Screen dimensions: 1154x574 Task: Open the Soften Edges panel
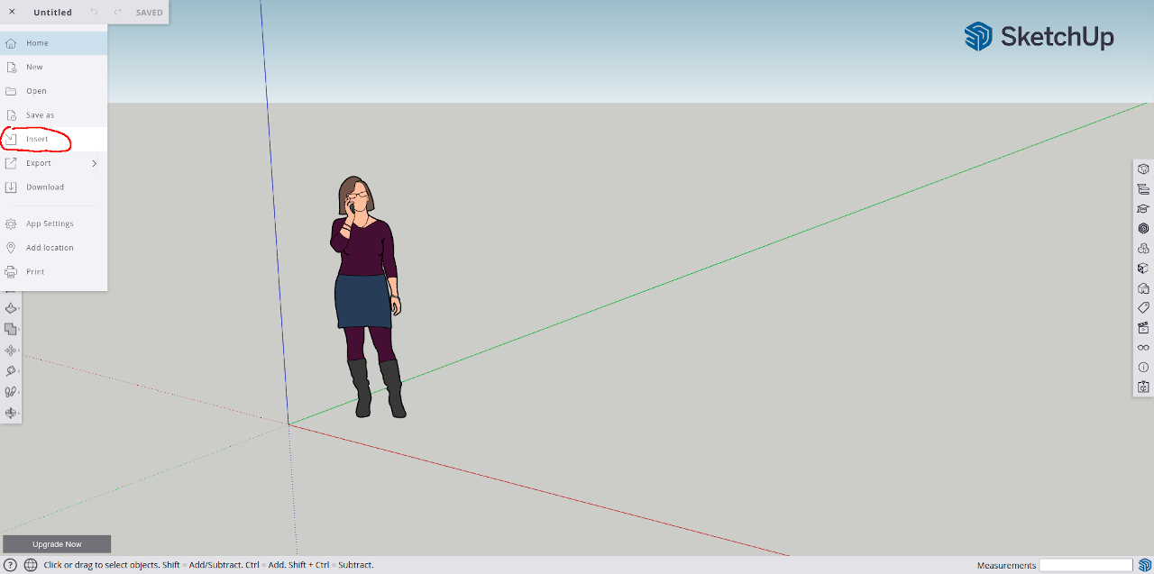pyautogui.click(x=1143, y=287)
